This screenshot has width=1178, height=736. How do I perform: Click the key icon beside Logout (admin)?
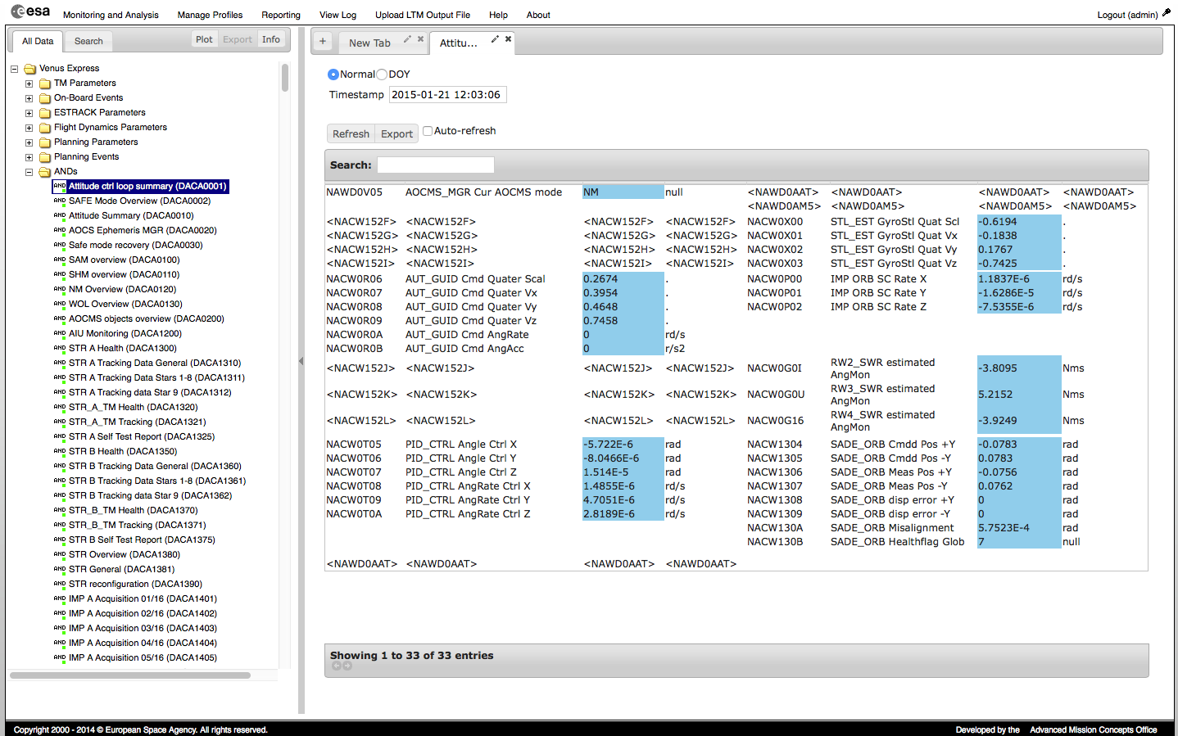pyautogui.click(x=1167, y=13)
